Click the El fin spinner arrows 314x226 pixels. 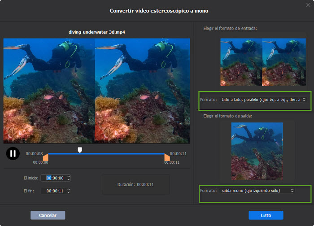tap(68, 191)
